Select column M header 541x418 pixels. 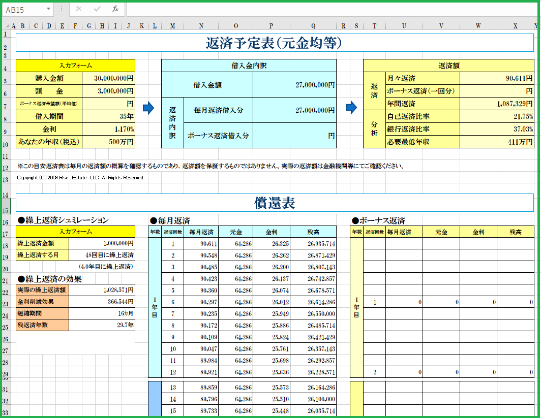click(x=172, y=26)
